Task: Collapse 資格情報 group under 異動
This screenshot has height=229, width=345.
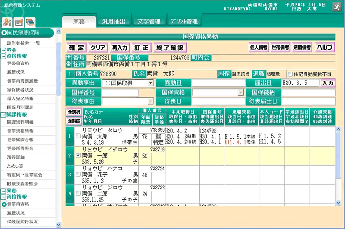Action: click(3, 197)
